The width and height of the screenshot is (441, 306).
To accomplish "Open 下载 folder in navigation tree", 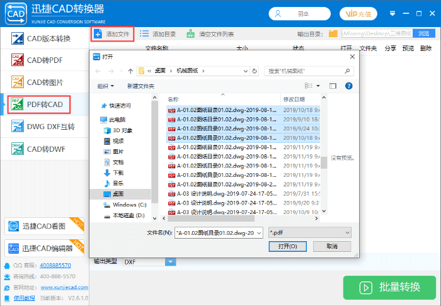I will [x=114, y=173].
